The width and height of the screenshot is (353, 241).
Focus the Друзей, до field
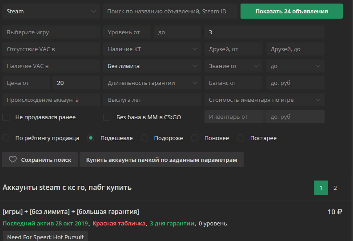pyautogui.click(x=295, y=49)
